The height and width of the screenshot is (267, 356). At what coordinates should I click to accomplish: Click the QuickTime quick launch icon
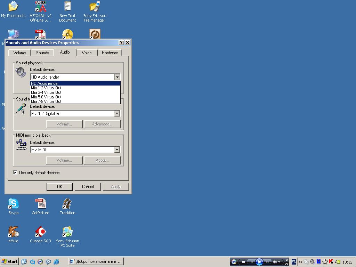tap(32, 262)
